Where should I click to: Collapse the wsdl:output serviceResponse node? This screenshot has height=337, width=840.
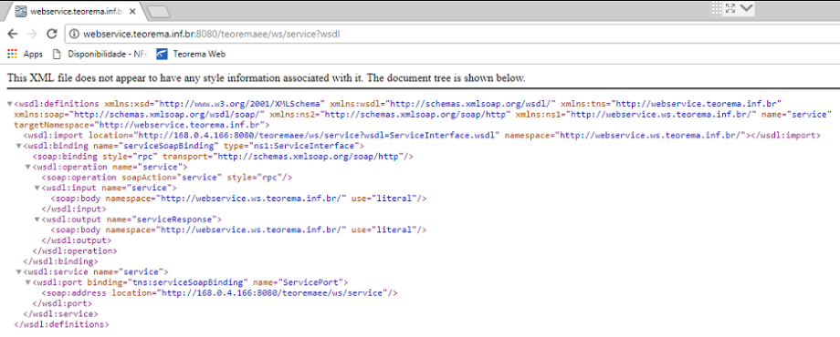click(x=37, y=220)
